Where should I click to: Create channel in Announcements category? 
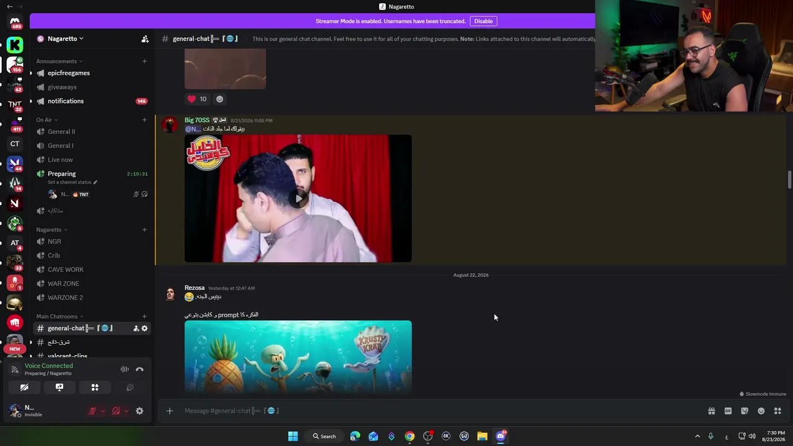click(144, 61)
